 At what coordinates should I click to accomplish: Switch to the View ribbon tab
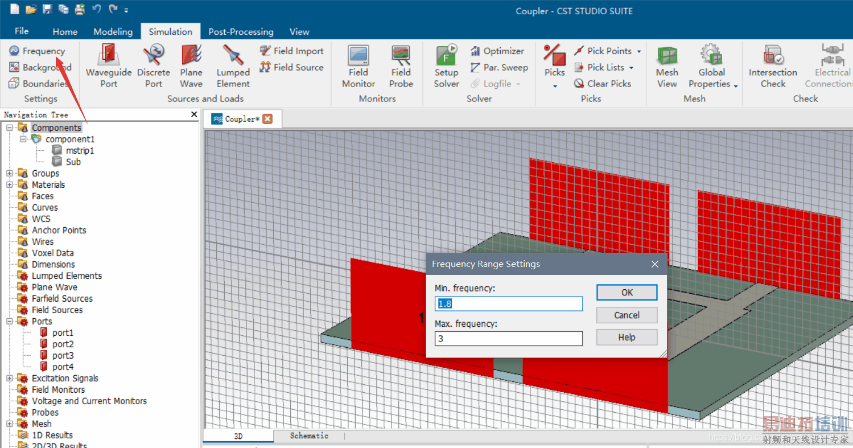[299, 32]
